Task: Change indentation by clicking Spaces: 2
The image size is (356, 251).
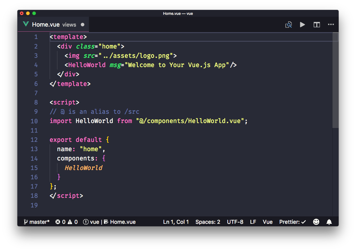Action: [x=208, y=222]
